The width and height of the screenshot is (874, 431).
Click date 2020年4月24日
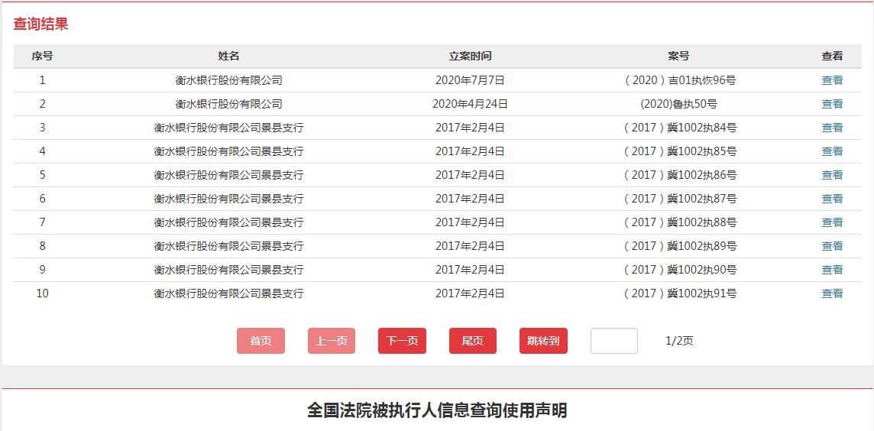470,104
